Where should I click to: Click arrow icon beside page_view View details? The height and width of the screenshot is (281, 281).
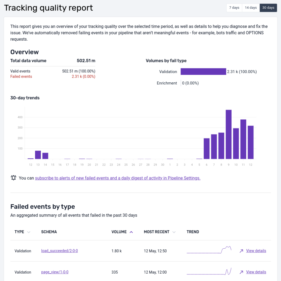pyautogui.click(x=241, y=272)
